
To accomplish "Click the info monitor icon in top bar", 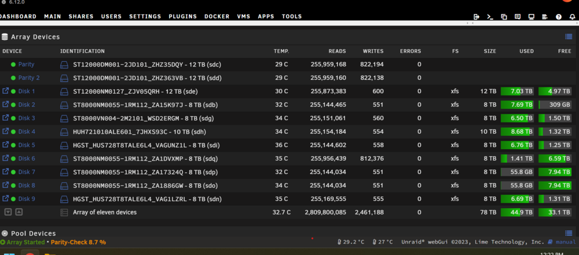I will coord(531,17).
